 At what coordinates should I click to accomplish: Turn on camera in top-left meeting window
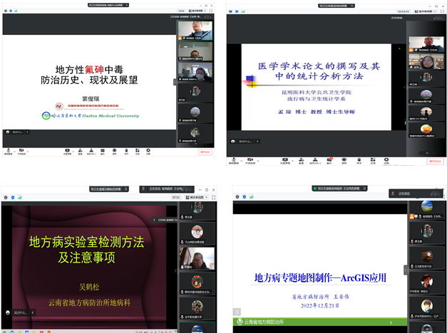click(21, 151)
